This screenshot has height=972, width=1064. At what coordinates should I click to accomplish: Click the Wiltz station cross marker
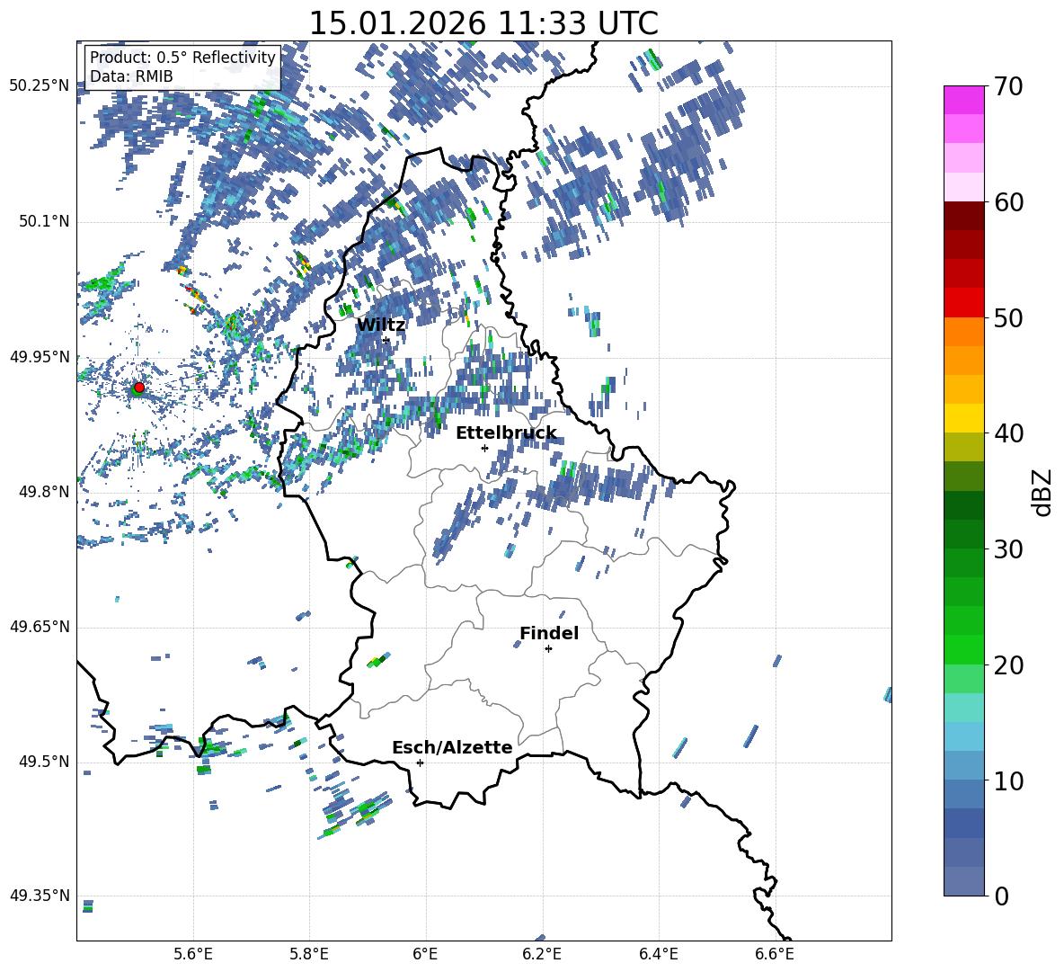coord(386,340)
